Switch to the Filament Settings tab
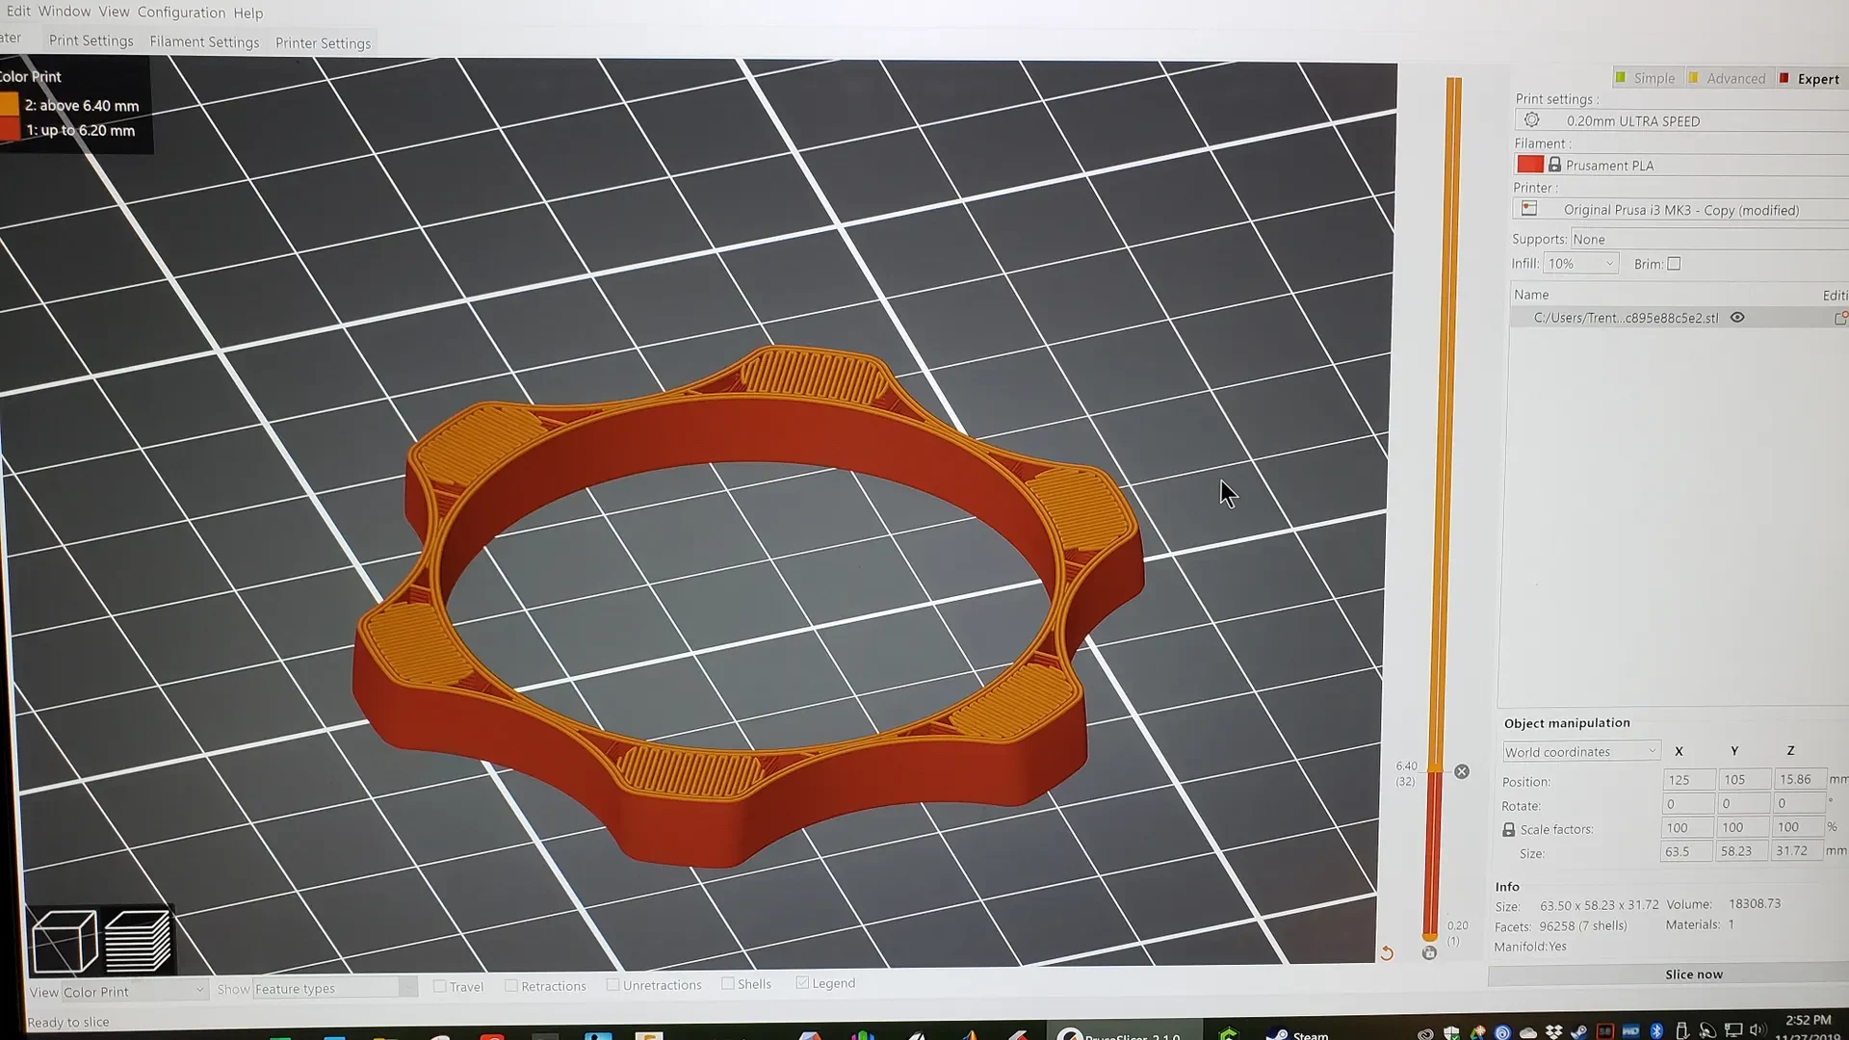 pyautogui.click(x=204, y=41)
